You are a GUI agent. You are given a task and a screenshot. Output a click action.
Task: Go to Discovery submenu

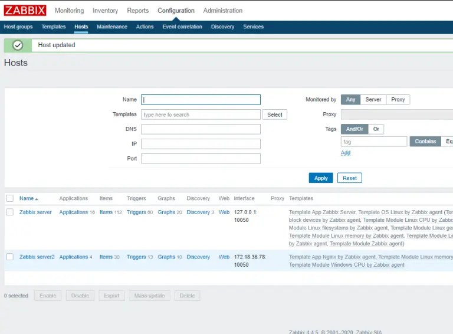pos(222,27)
